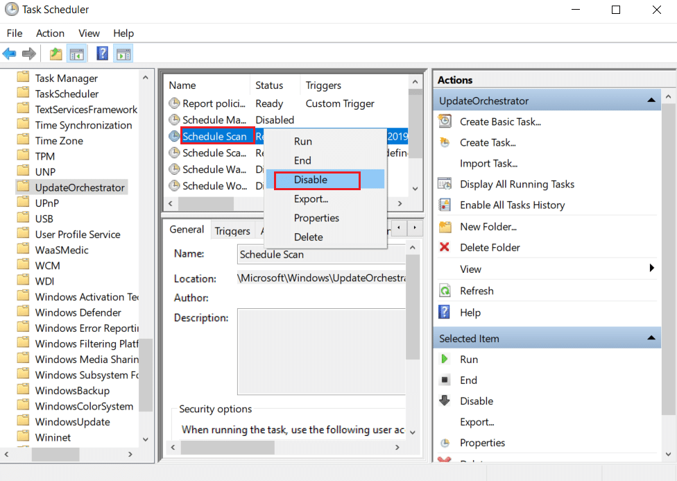This screenshot has height=481, width=677.
Task: Click tab strip scroll-right arrow
Action: (415, 228)
